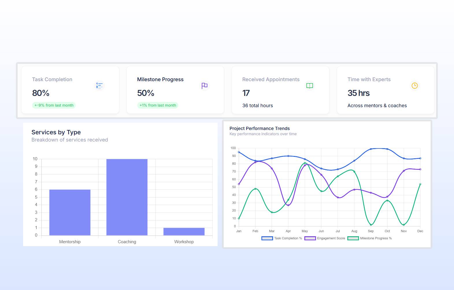Image resolution: width=454 pixels, height=290 pixels.
Task: Click the Time with Experts clock icon
Action: 415,85
